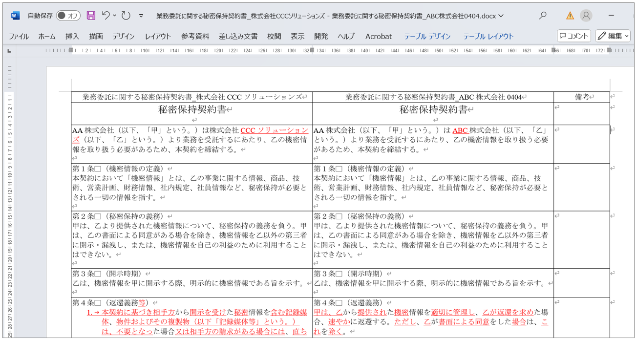The width and height of the screenshot is (636, 340).
Task: Open the 編集 editing mode dropdown
Action: pos(613,36)
